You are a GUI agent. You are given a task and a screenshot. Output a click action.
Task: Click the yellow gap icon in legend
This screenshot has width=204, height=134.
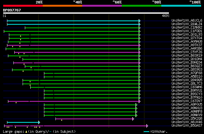[x=26, y=132]
